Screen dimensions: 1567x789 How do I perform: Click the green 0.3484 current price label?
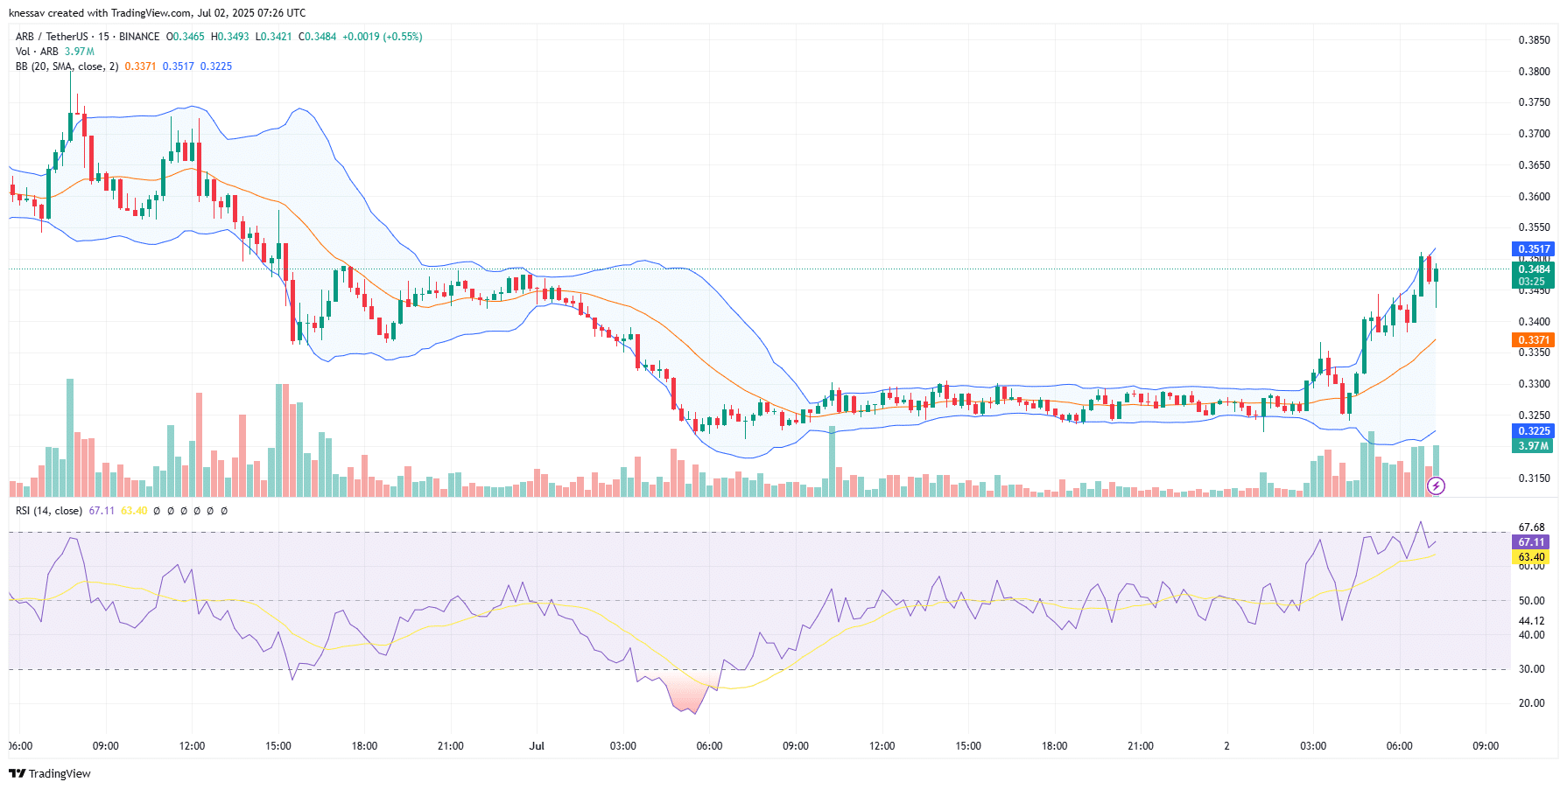[x=1534, y=269]
